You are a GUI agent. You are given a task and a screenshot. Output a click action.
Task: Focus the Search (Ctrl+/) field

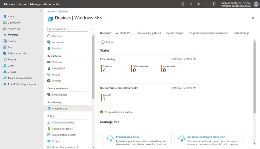68,29
